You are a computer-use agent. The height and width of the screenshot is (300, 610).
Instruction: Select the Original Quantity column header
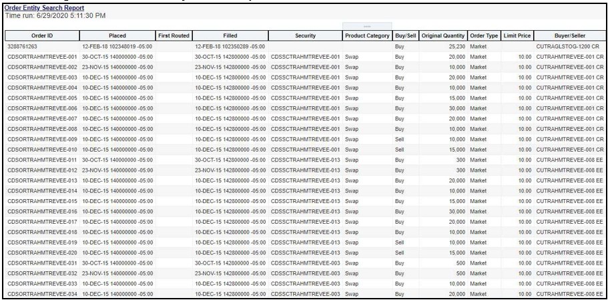(443, 36)
